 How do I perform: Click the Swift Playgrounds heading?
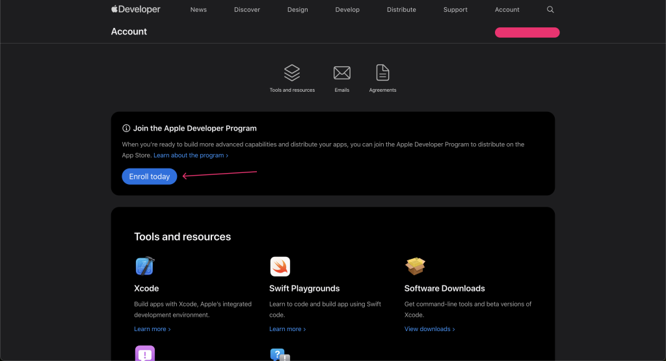(x=304, y=288)
